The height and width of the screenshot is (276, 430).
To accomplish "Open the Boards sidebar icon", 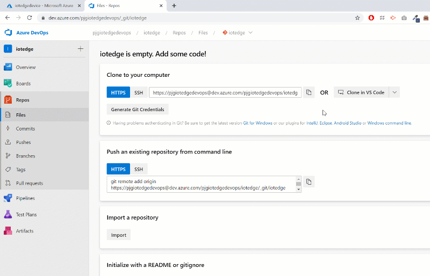I will (8, 83).
